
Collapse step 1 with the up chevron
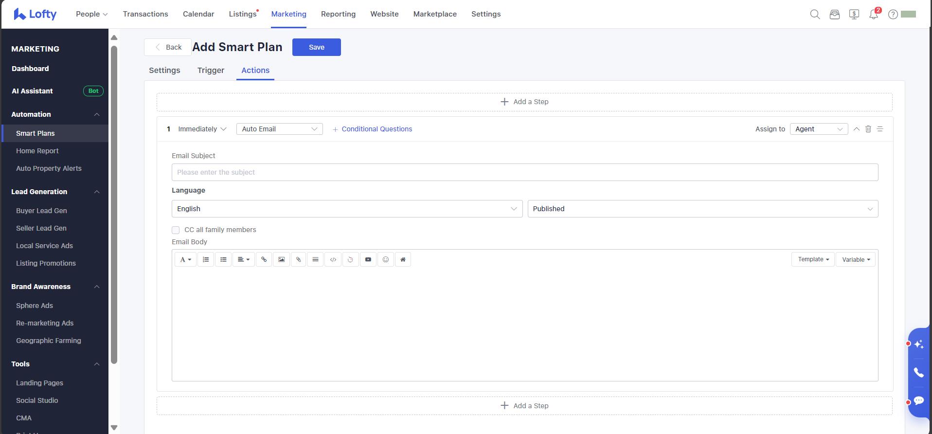[x=857, y=129]
